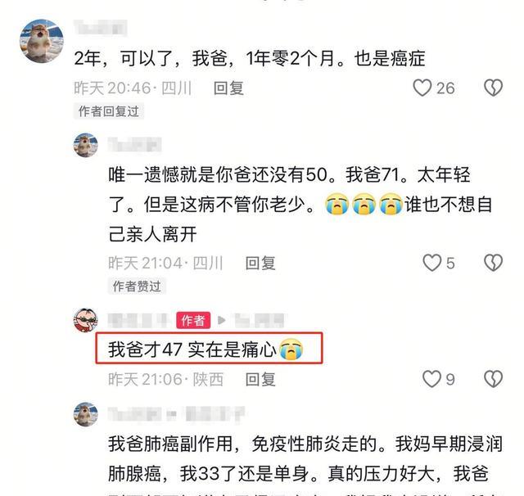The width and height of the screenshot is (524, 496).
Task: Reply to the 昨天 21:06 陕西 comment
Action: point(260,380)
